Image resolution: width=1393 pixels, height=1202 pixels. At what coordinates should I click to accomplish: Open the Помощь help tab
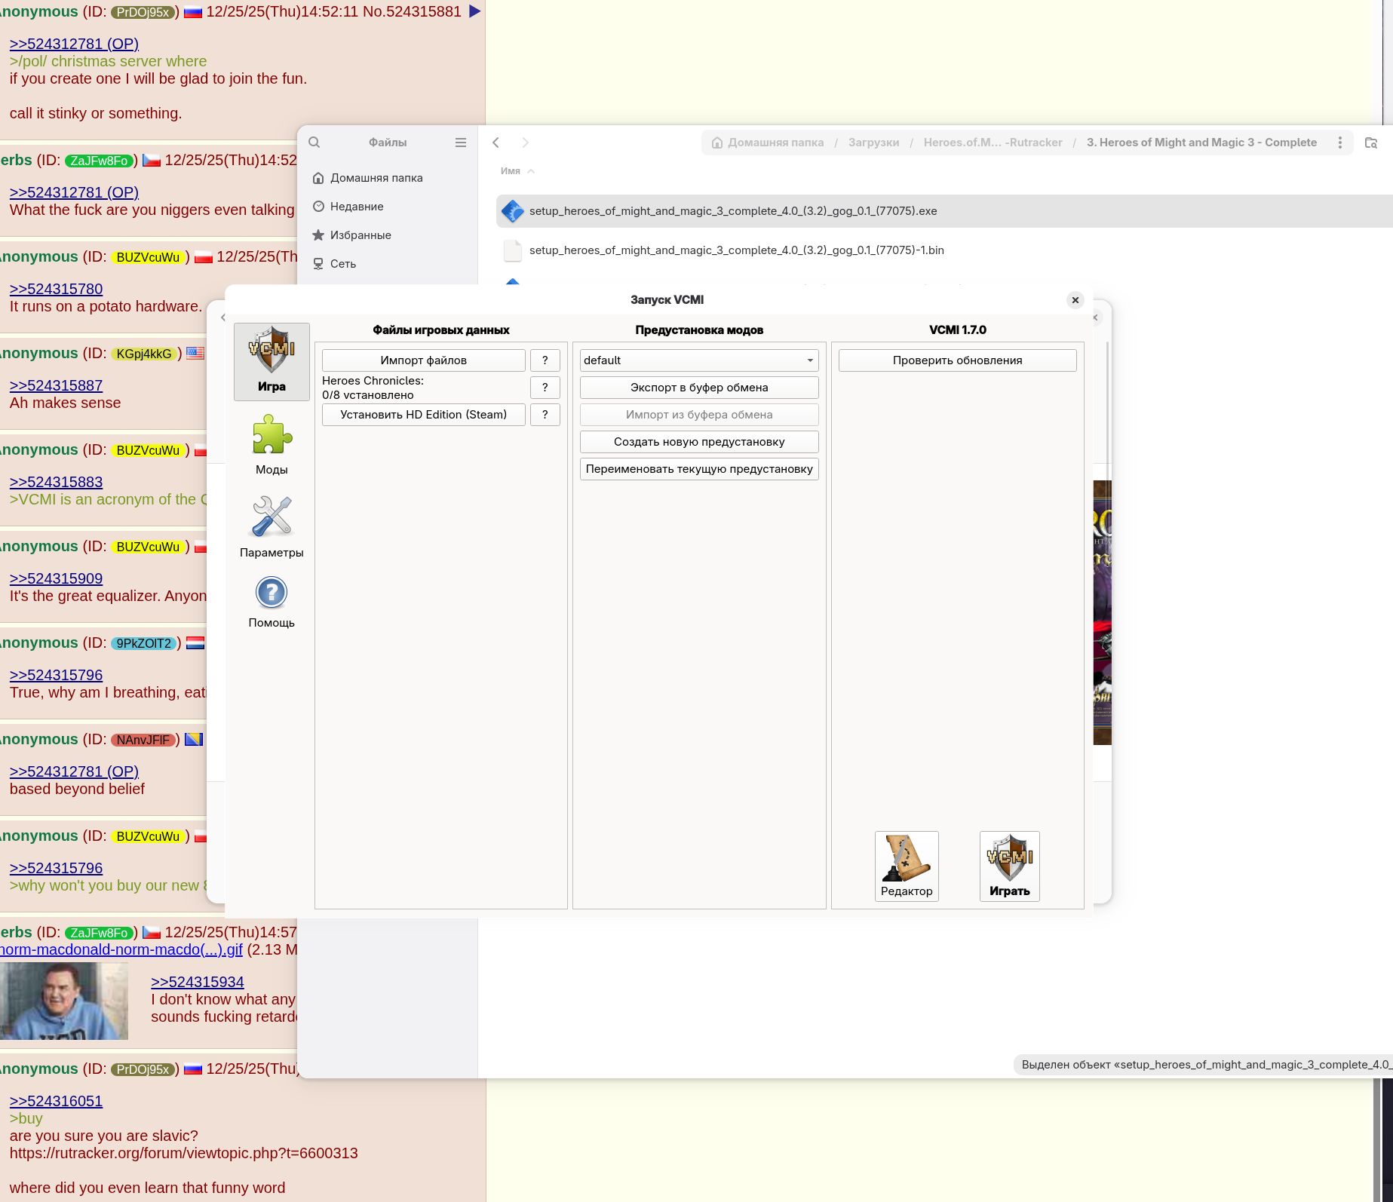[x=272, y=602]
